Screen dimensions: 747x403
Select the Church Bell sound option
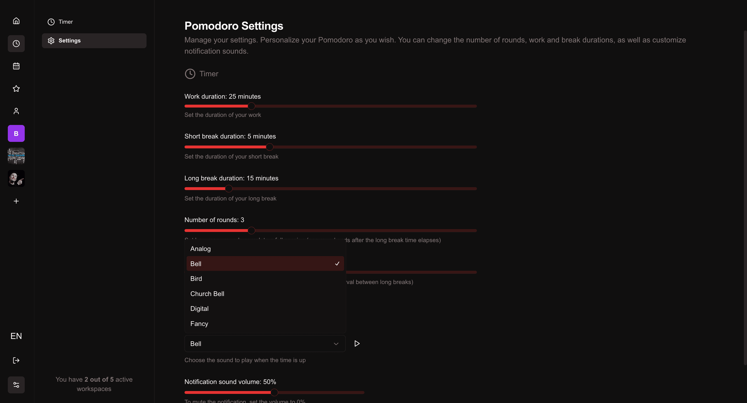(265, 294)
